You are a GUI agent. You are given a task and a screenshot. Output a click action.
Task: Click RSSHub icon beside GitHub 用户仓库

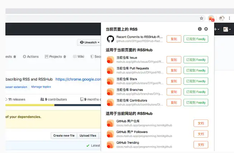tap(110, 123)
